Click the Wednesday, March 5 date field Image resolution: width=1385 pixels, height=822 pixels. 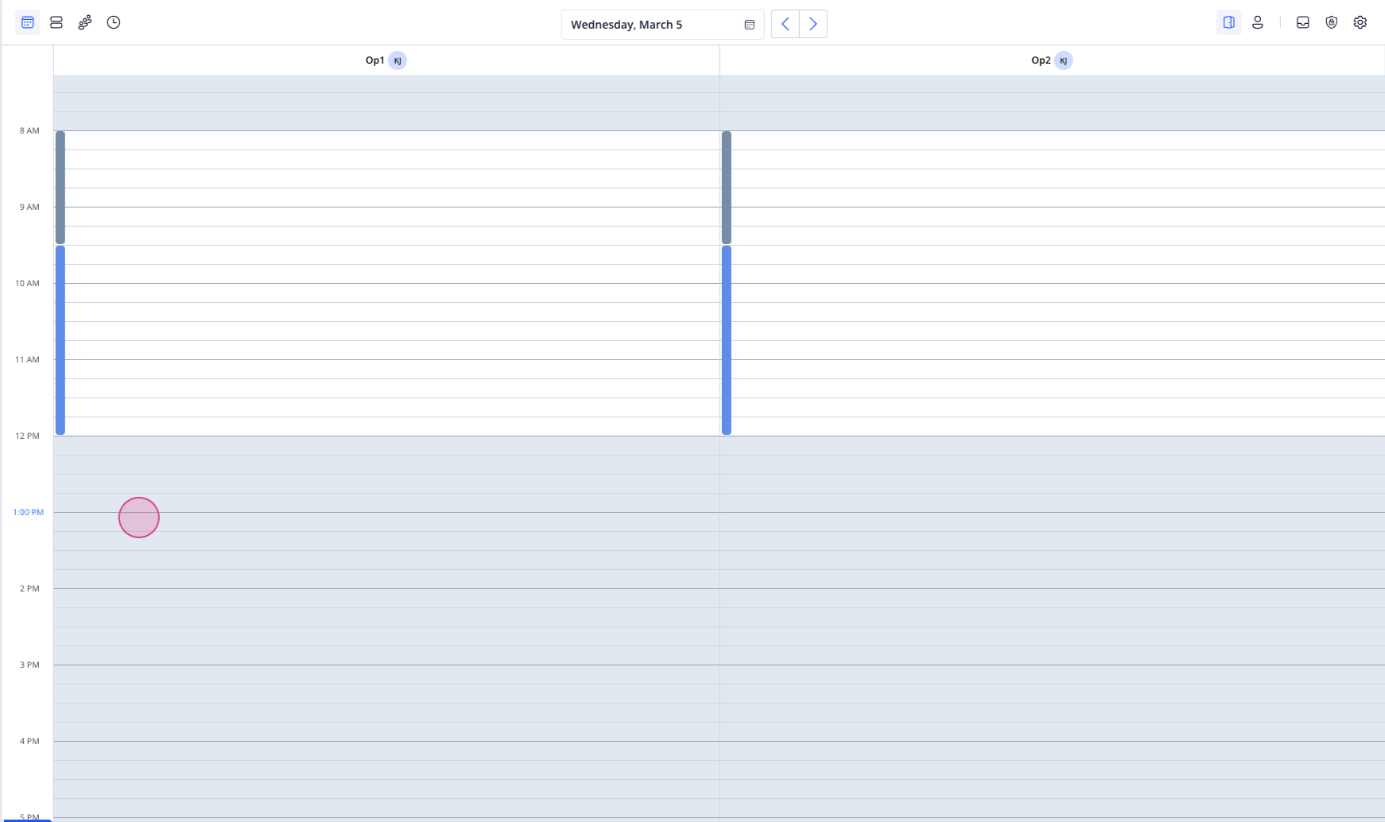coord(663,25)
